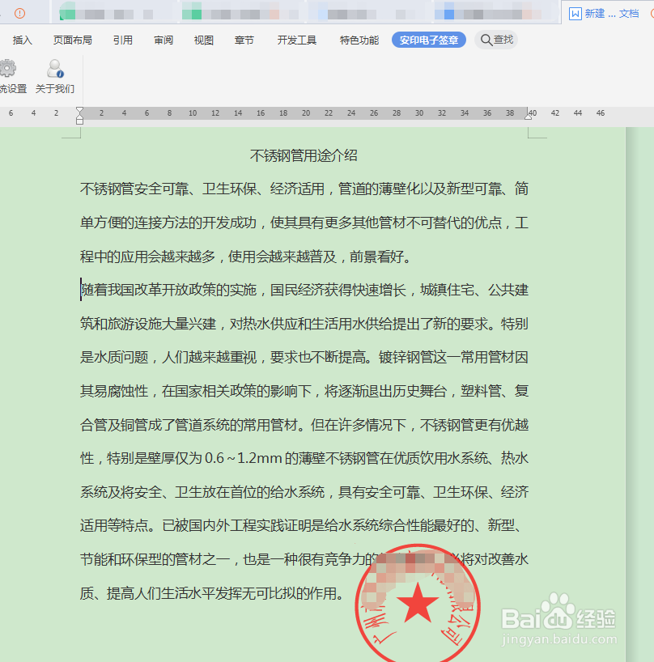Open the 视图 tab
654x662 pixels.
pos(203,40)
